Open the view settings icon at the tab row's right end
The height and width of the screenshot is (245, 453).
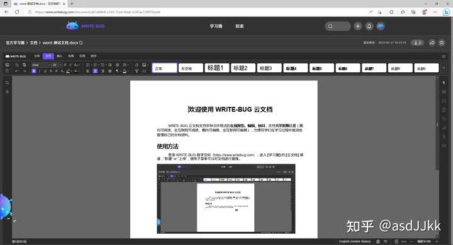(x=444, y=57)
